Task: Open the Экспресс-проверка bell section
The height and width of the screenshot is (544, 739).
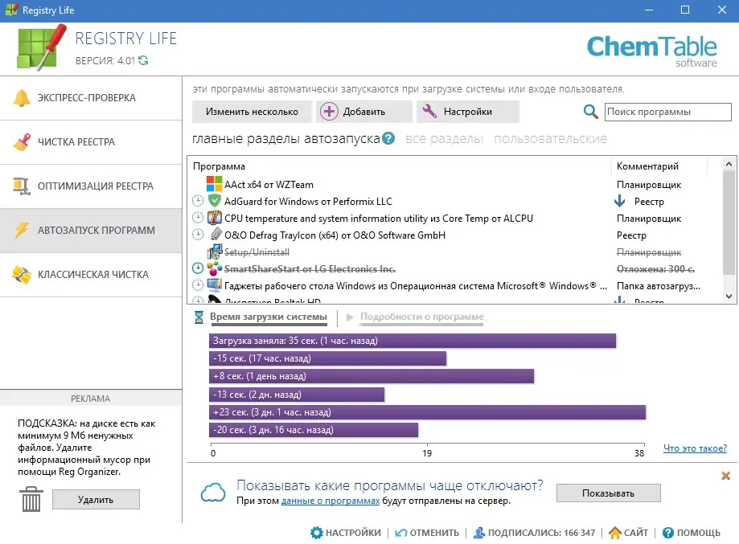Action: [x=91, y=98]
